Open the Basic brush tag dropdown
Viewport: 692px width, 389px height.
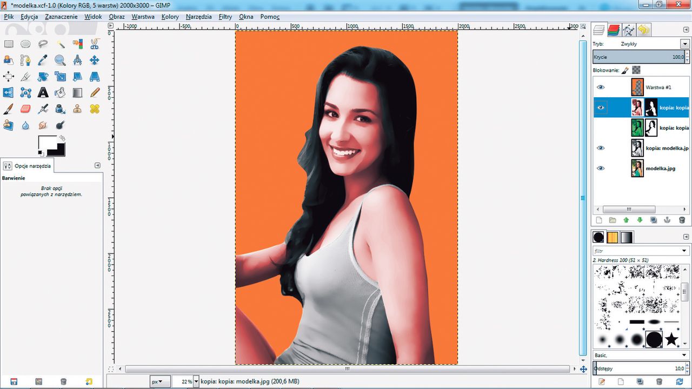point(640,355)
